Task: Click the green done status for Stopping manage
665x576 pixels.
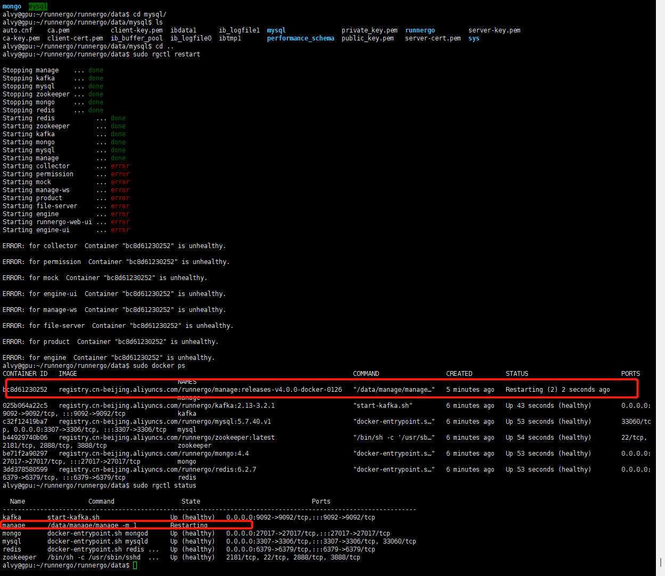Action: point(96,70)
